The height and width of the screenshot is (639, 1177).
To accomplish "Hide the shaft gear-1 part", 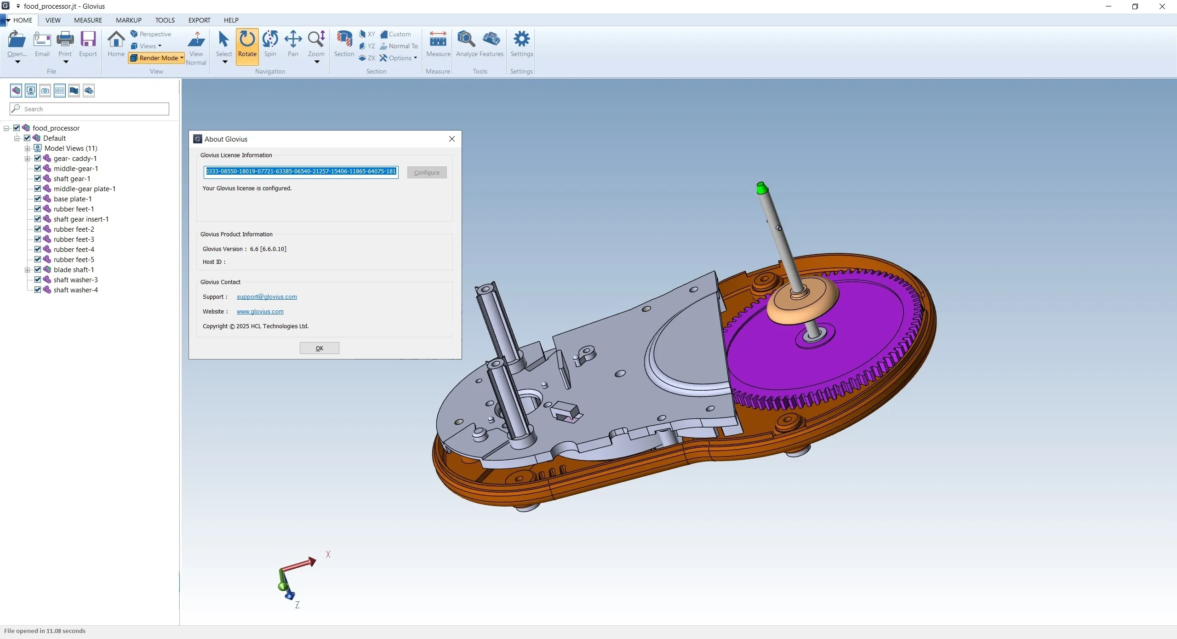I will [x=38, y=178].
